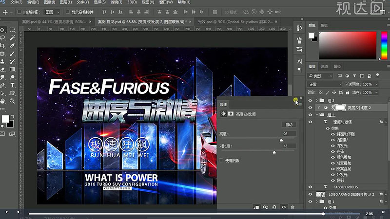Swap foreground and background colors arrow
This screenshot has height=219, width=390.
click(13, 116)
